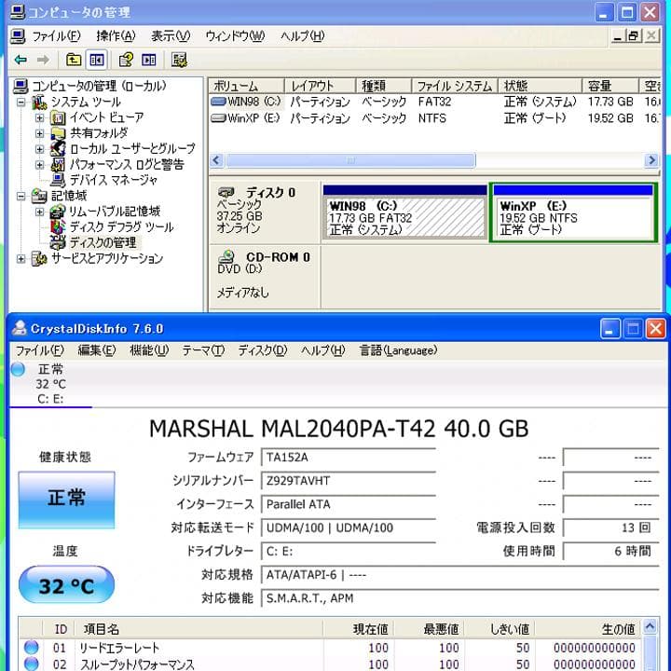Open ディスク デフラグ ツール in the tree

[x=121, y=226]
